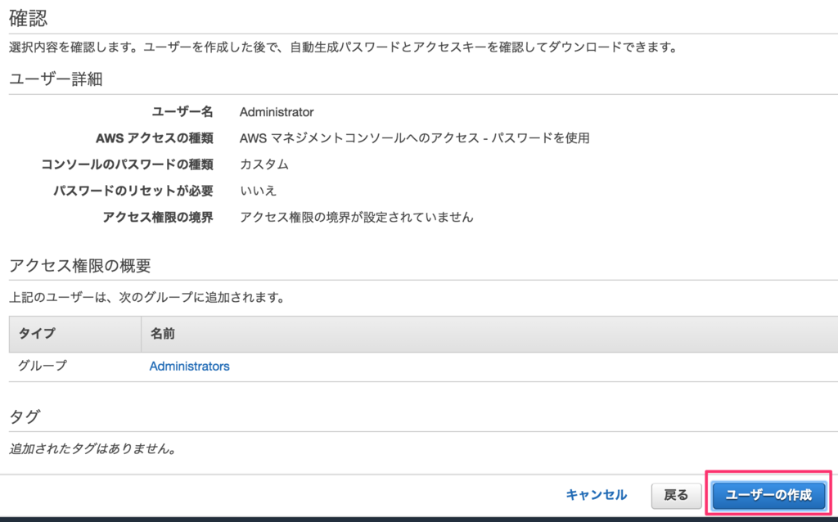Click the ユーザーの作成 (Create user) button
838x522 pixels.
[768, 495]
